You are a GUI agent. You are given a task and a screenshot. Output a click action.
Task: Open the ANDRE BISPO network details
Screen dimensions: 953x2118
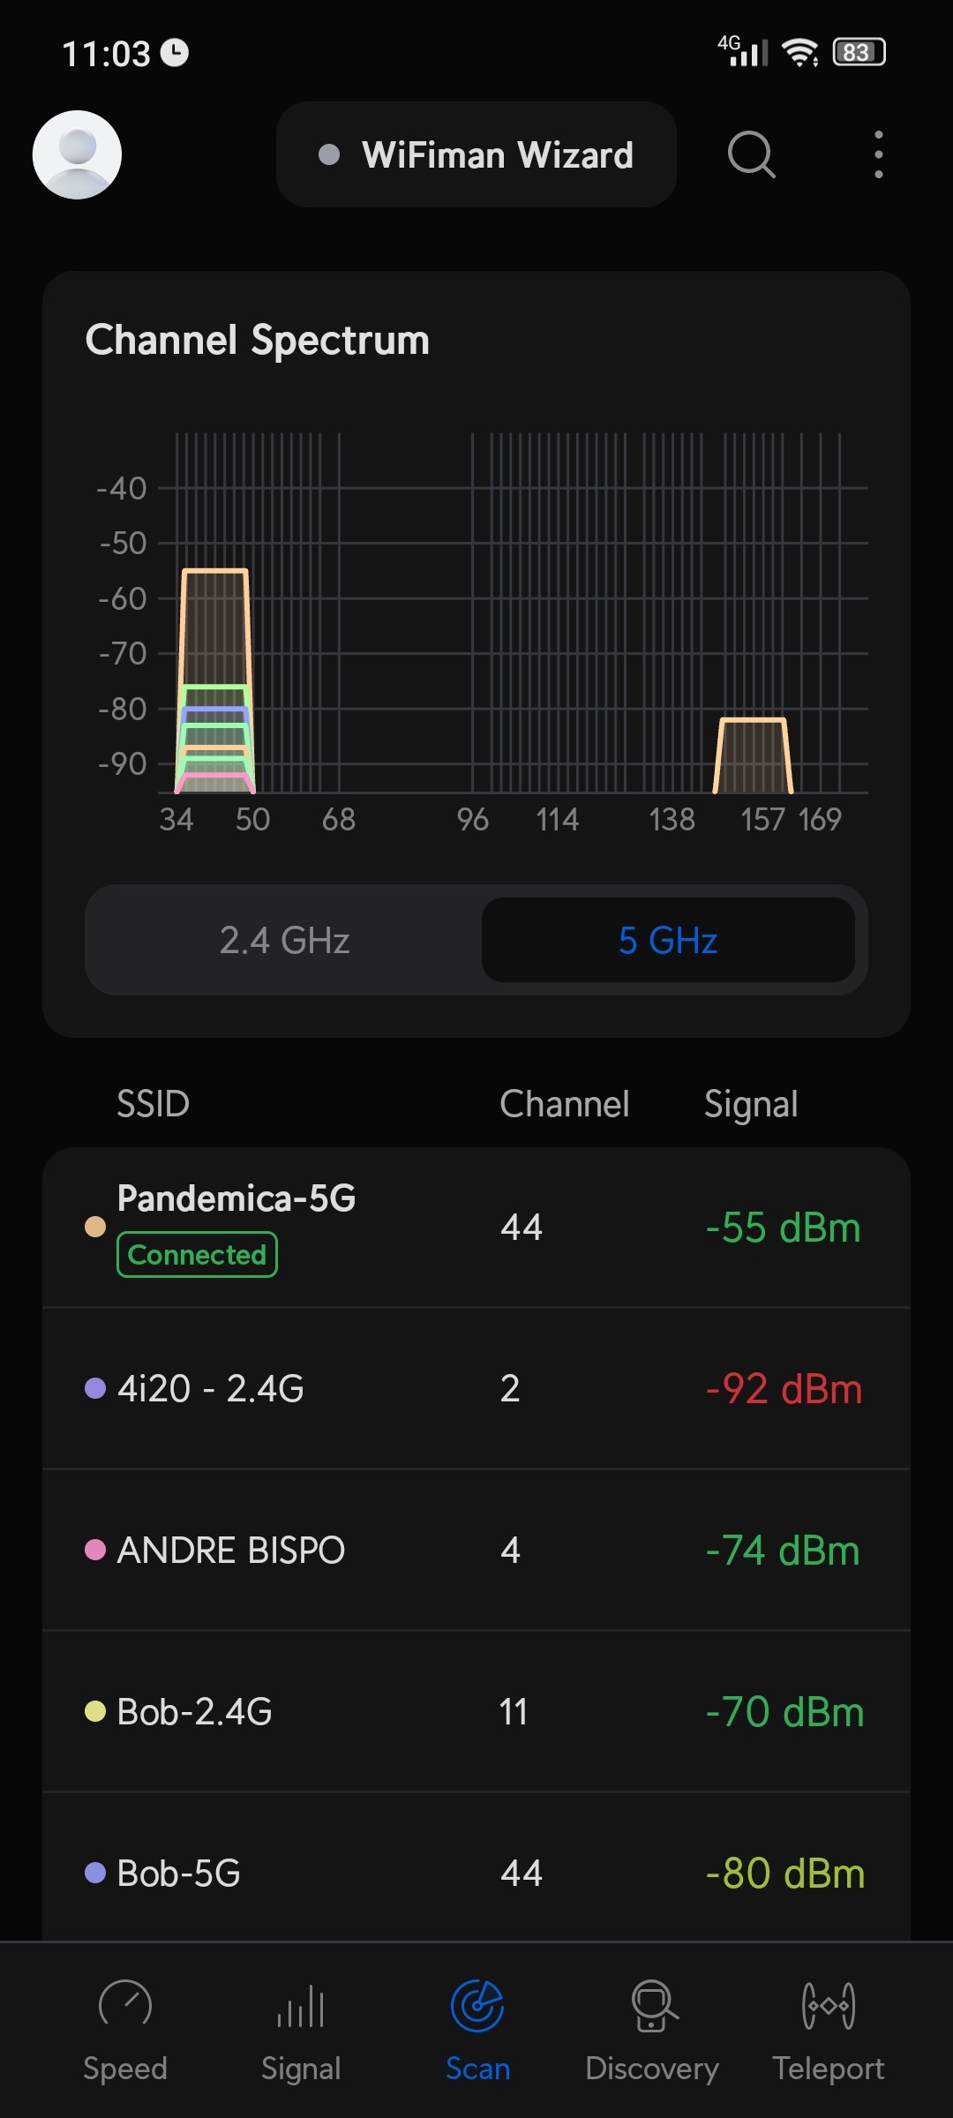pos(476,1550)
